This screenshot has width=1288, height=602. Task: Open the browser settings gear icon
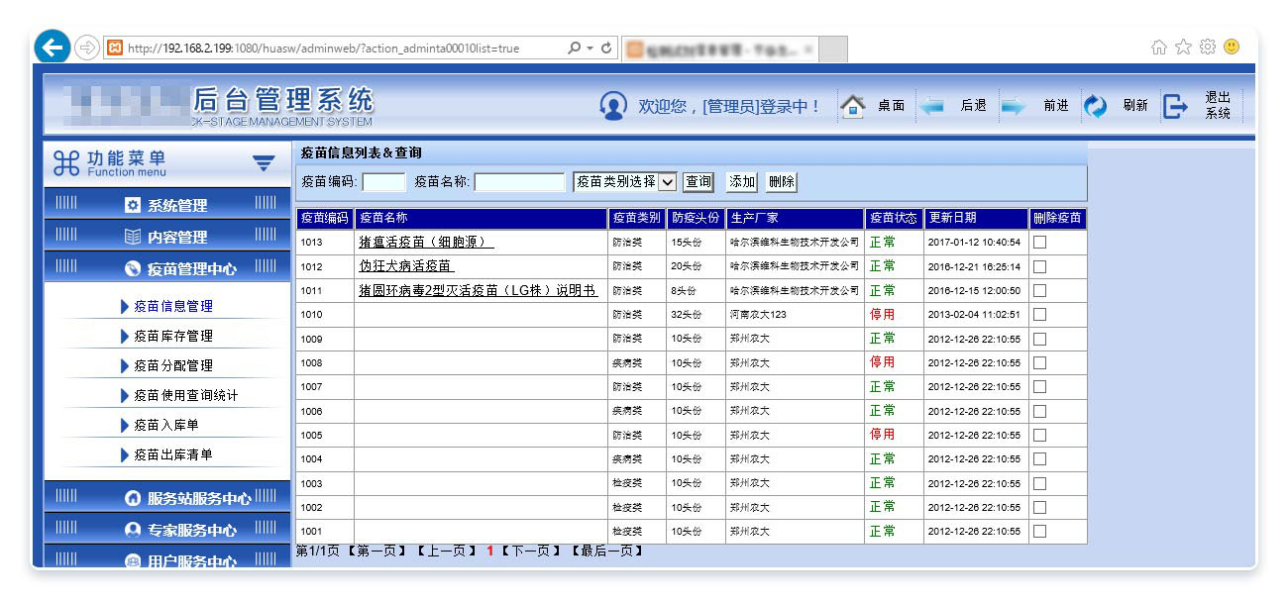[x=1207, y=48]
